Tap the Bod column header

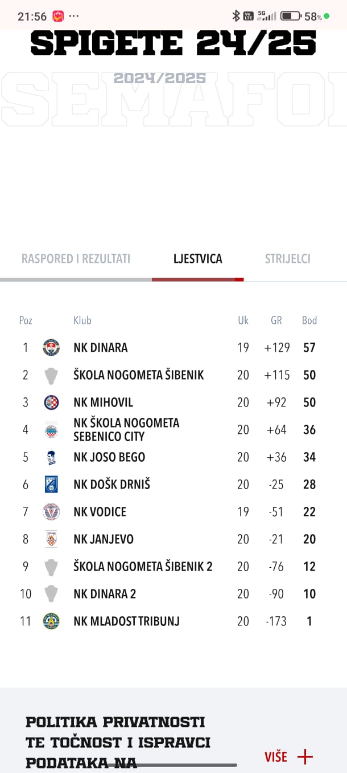pyautogui.click(x=309, y=320)
